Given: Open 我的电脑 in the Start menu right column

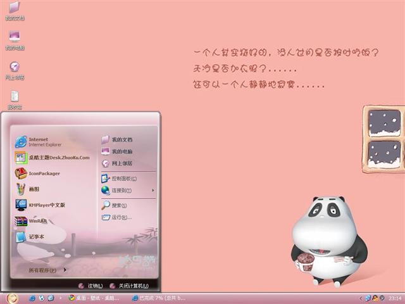Looking at the screenshot, I should click(x=121, y=151).
